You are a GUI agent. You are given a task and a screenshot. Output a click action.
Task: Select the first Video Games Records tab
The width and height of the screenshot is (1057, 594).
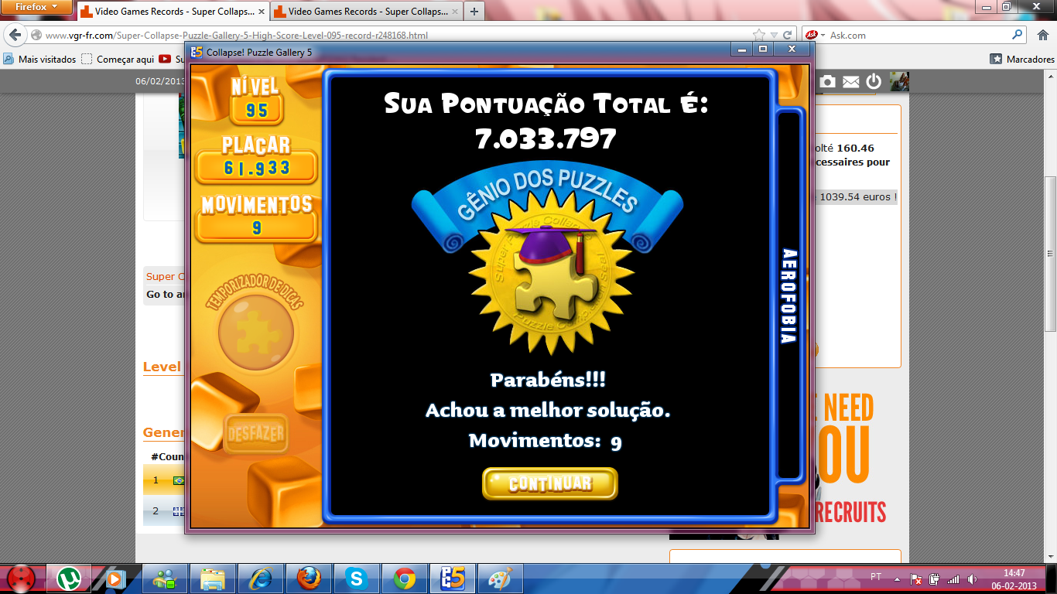point(170,12)
